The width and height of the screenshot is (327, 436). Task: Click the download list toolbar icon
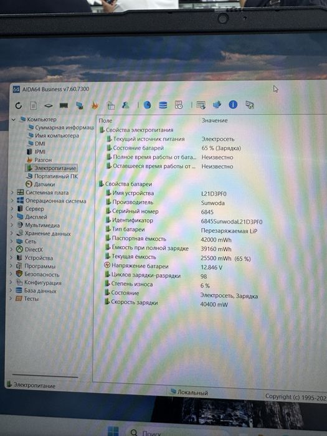pos(201,105)
